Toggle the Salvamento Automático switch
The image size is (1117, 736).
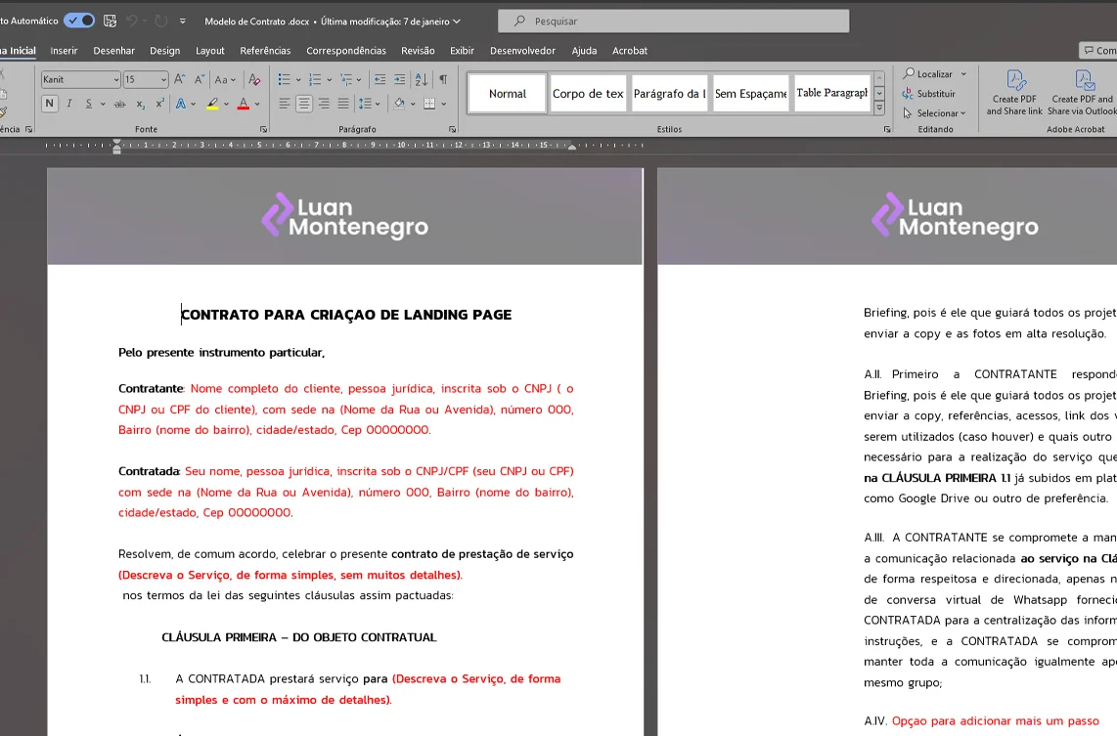[79, 21]
